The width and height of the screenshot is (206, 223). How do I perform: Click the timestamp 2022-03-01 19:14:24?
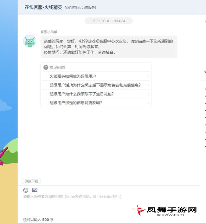click(x=109, y=21)
